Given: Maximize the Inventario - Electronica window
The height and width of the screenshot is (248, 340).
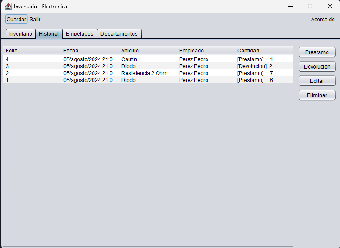Looking at the screenshot, I should (310, 6).
